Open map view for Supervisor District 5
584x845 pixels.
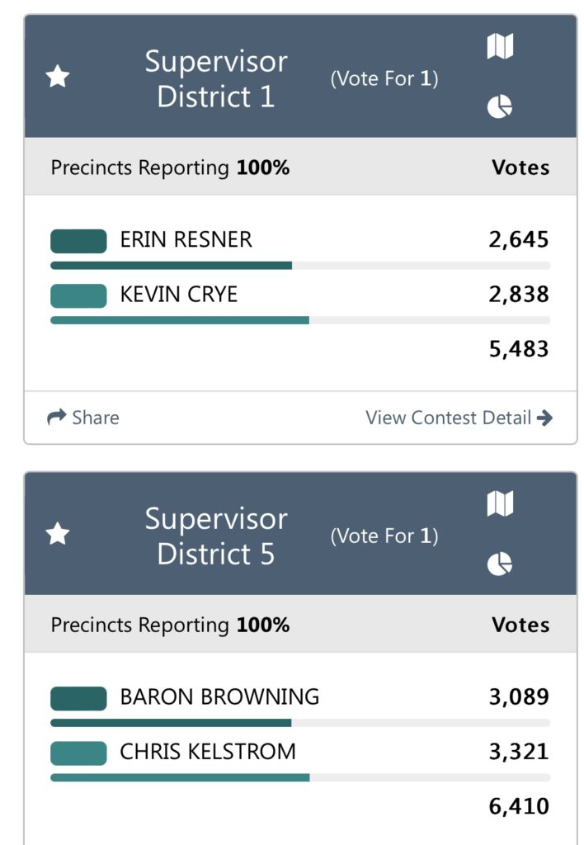point(500,503)
